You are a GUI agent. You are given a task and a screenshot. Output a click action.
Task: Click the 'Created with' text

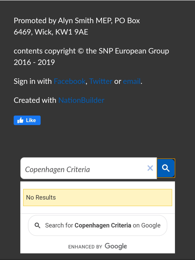click(35, 100)
